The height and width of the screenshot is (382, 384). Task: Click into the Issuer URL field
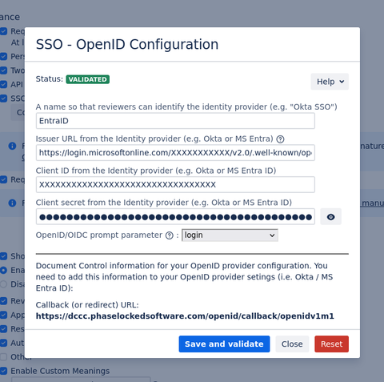click(x=175, y=153)
